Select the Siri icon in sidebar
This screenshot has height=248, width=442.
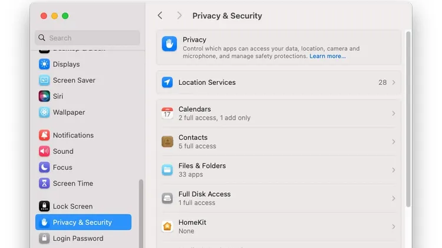(44, 96)
